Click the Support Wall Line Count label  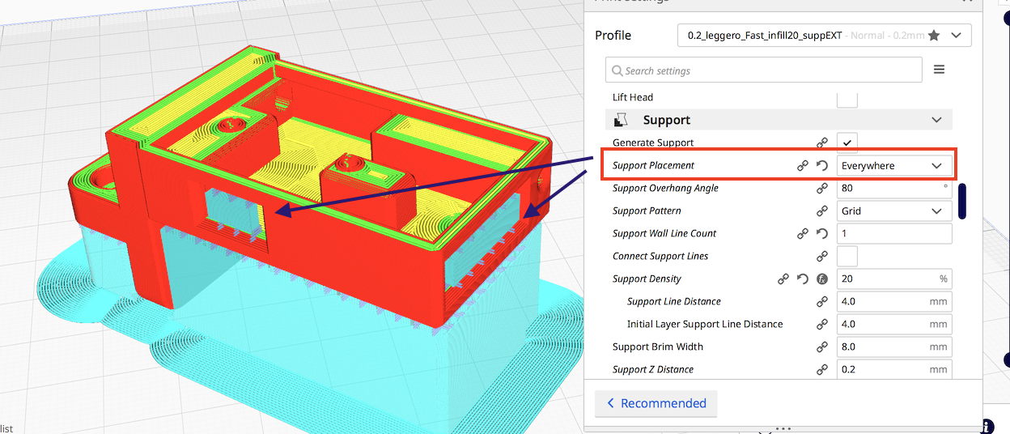pyautogui.click(x=664, y=233)
